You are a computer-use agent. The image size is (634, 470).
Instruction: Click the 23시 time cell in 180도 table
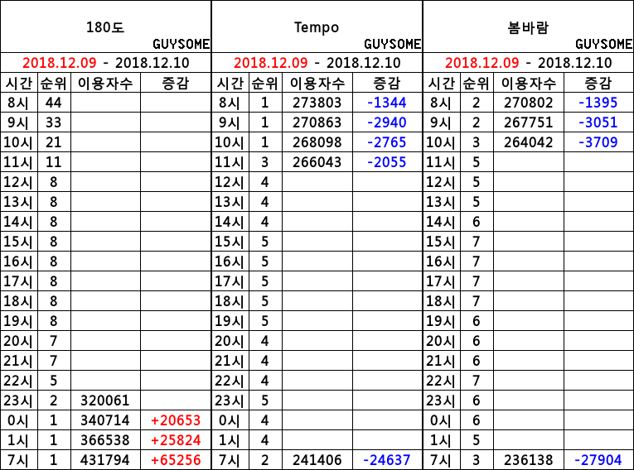pos(17,400)
